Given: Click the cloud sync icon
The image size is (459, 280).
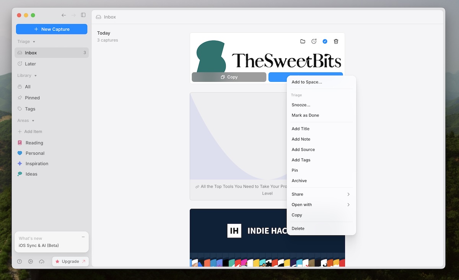Looking at the screenshot, I should tap(41, 261).
